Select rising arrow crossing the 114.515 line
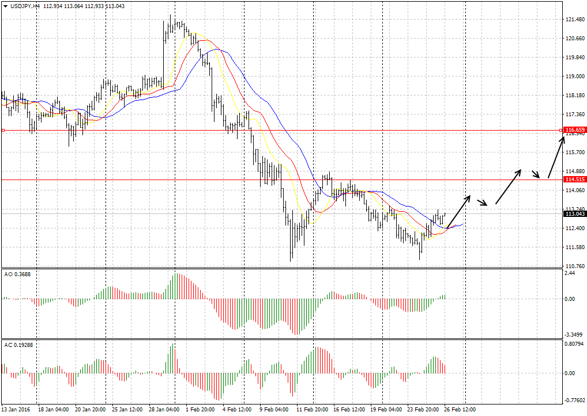 pos(509,186)
